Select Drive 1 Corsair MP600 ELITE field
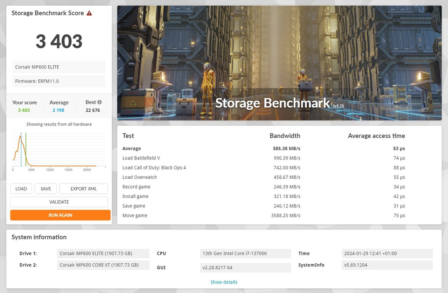This screenshot has height=293, width=448. click(103, 253)
